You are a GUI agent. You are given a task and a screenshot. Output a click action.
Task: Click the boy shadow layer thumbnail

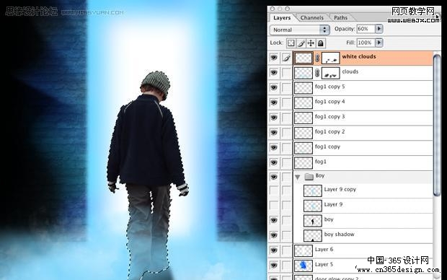pyautogui.click(x=313, y=236)
